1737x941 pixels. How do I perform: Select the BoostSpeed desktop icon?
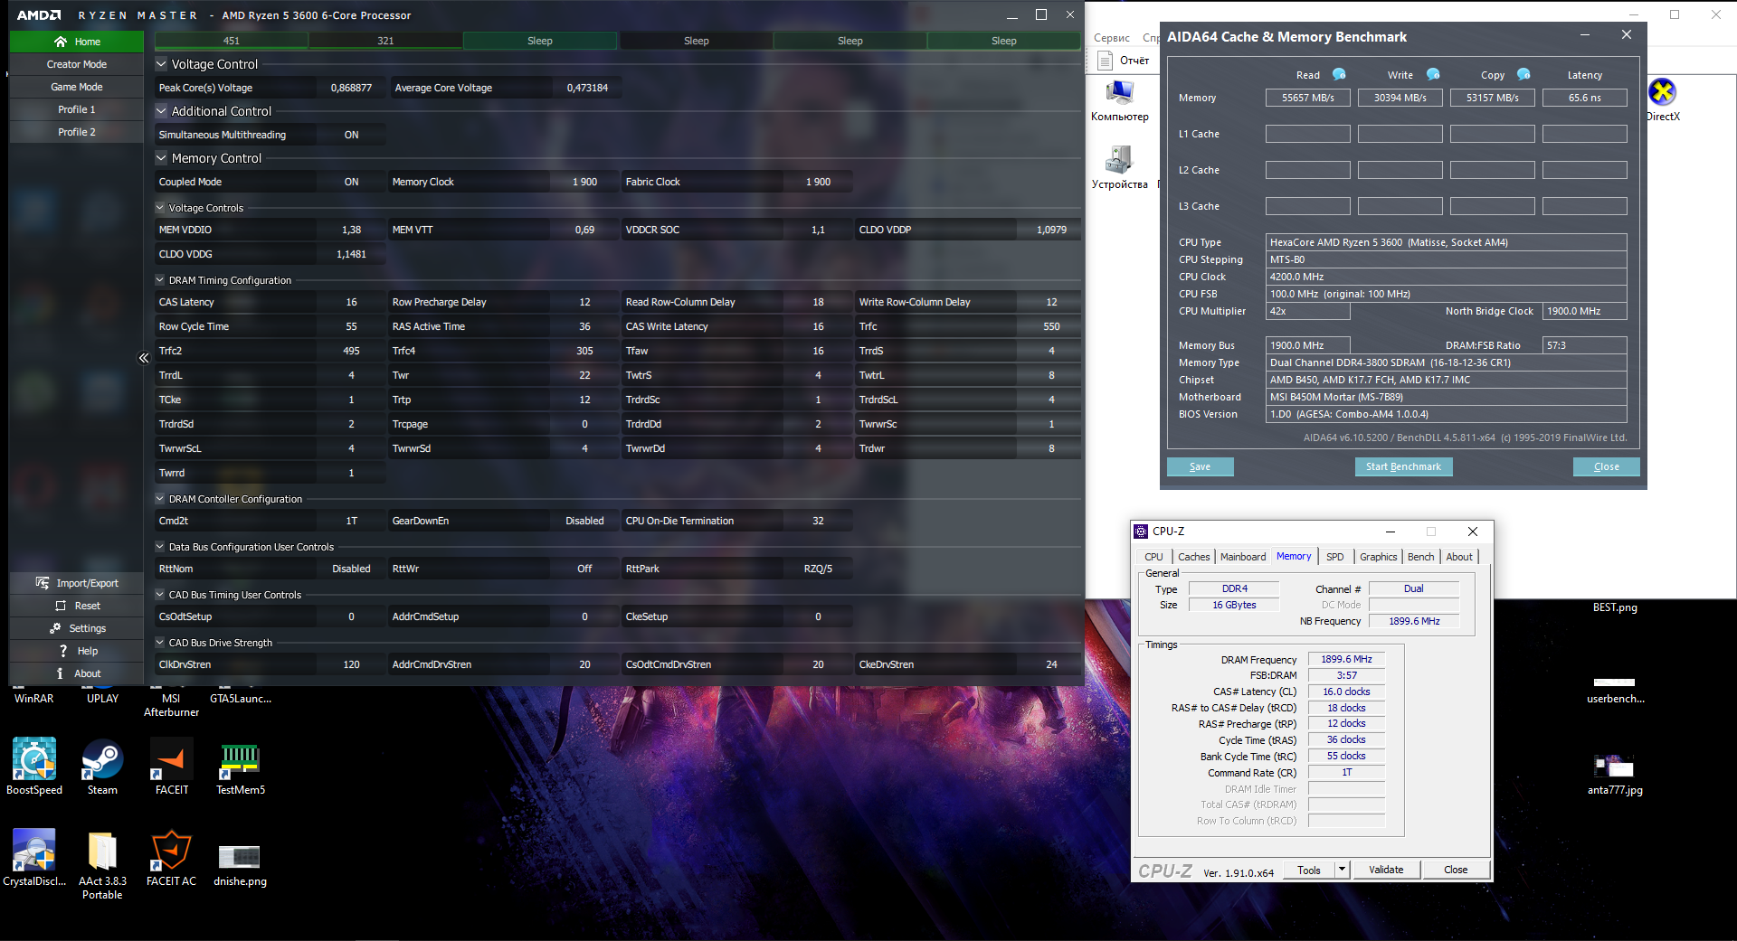[34, 767]
